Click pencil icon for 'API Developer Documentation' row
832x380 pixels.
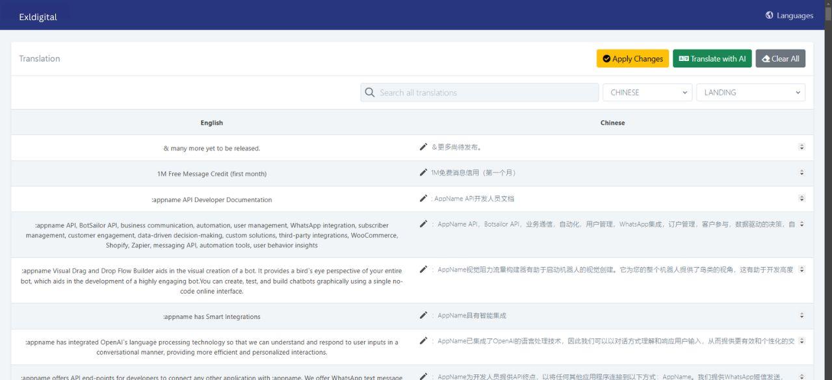coord(423,198)
